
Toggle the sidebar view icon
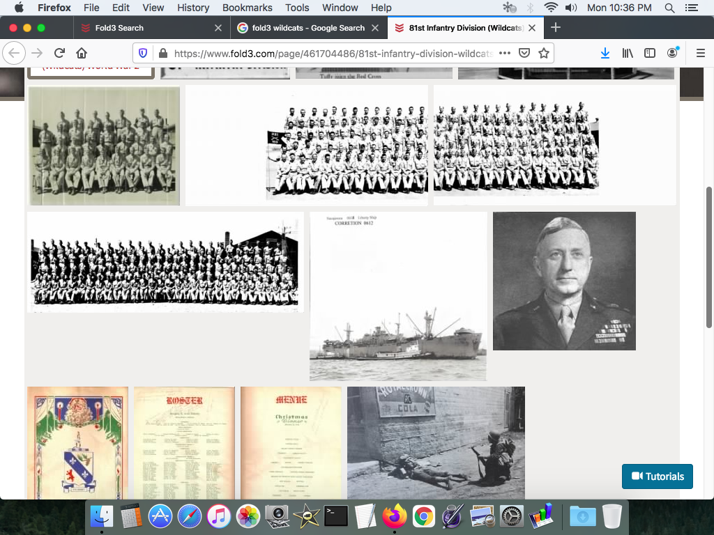click(x=649, y=53)
